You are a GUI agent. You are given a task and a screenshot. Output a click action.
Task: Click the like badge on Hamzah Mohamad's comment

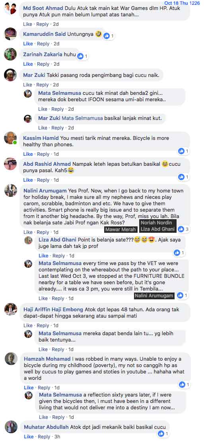[185, 385]
